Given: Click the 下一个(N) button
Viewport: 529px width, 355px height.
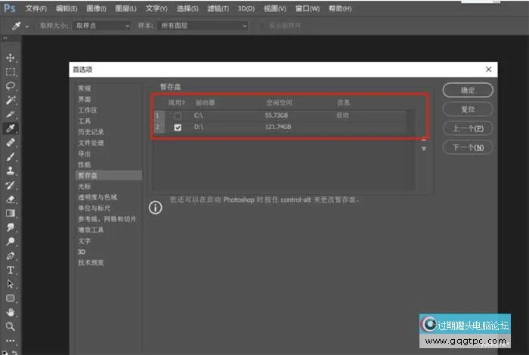Looking at the screenshot, I should [x=468, y=147].
